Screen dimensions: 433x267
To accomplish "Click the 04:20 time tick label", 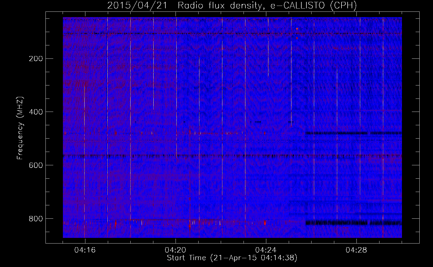I will click(x=176, y=250).
